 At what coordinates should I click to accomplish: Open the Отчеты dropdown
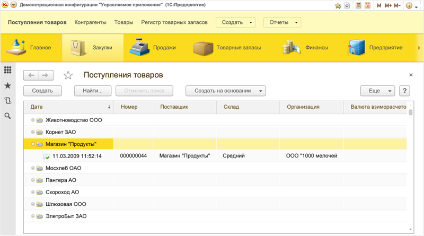tap(282, 22)
